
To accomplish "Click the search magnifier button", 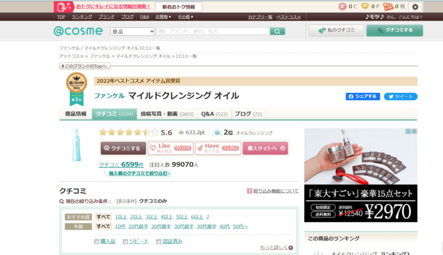I will [277, 32].
